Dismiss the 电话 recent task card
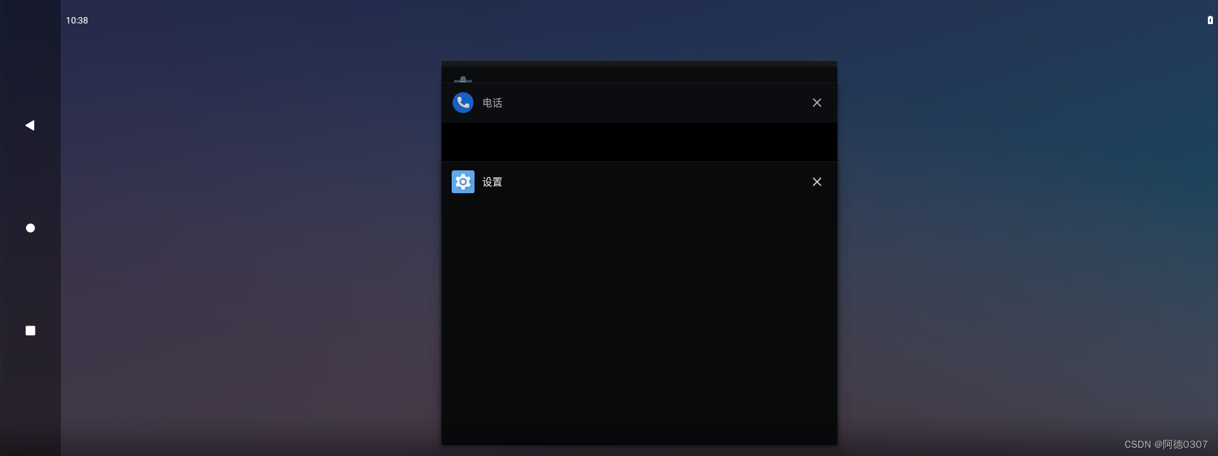Image resolution: width=1218 pixels, height=456 pixels. [x=817, y=103]
